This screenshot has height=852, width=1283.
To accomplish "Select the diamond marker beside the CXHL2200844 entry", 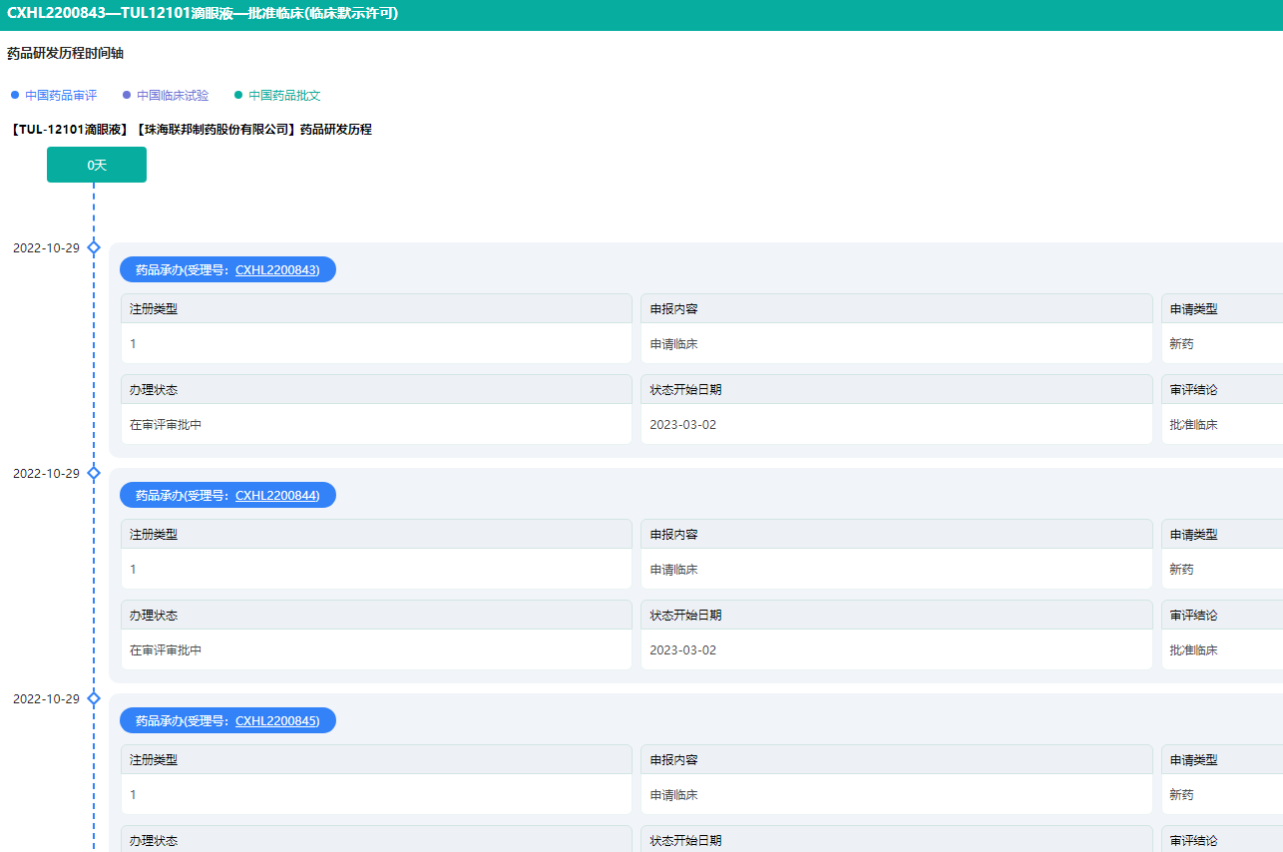I will [94, 473].
